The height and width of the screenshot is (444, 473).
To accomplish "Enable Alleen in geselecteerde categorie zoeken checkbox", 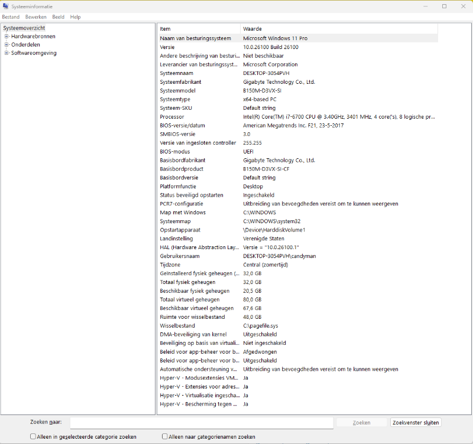I will point(33,436).
